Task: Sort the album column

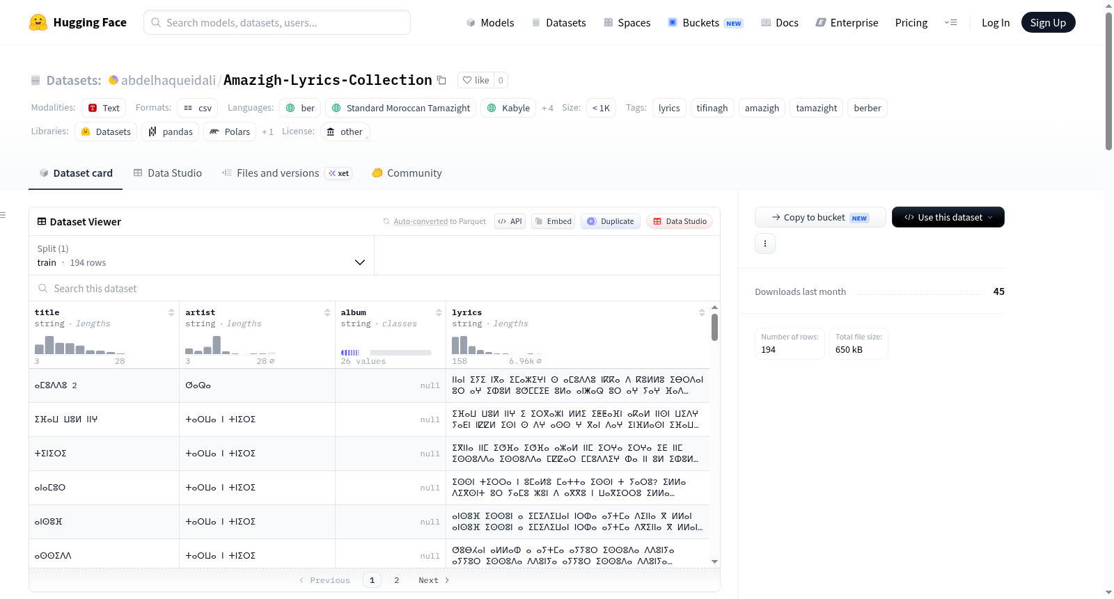Action: coord(439,312)
